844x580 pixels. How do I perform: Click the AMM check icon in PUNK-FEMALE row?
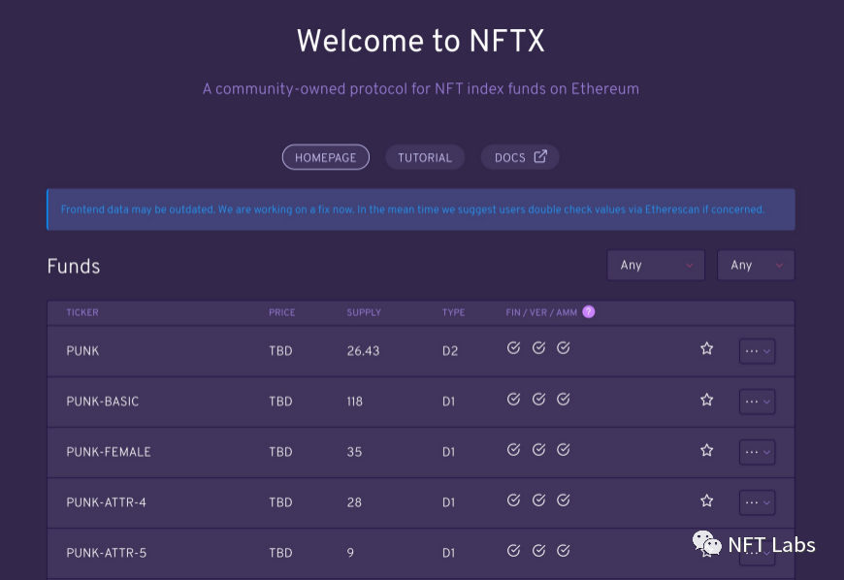[x=564, y=450]
